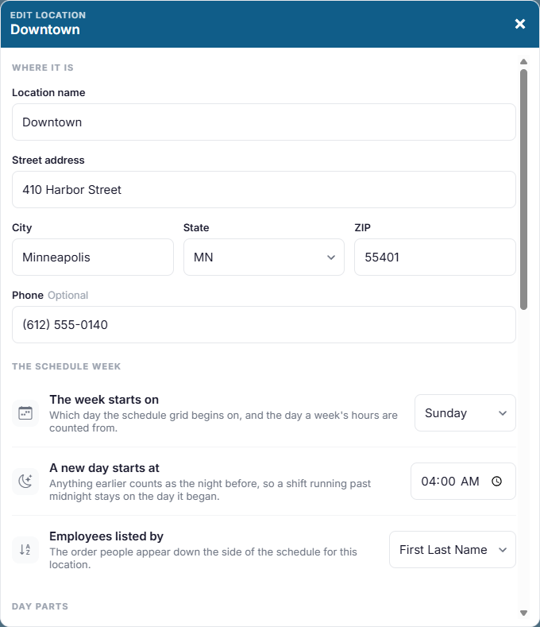Click the 'EDIT LOCATION' header caption
540x627 pixels.
48,15
